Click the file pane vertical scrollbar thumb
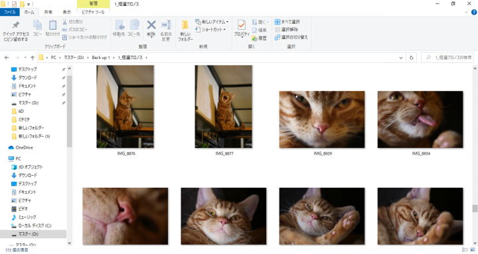Viewport: 478px width, 254px height. coord(475,208)
